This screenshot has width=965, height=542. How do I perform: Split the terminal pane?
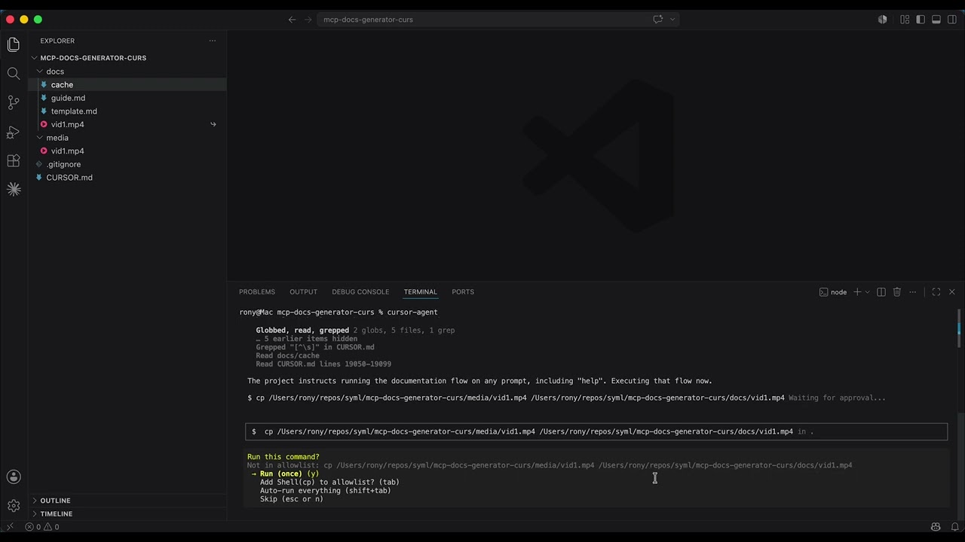(x=881, y=292)
